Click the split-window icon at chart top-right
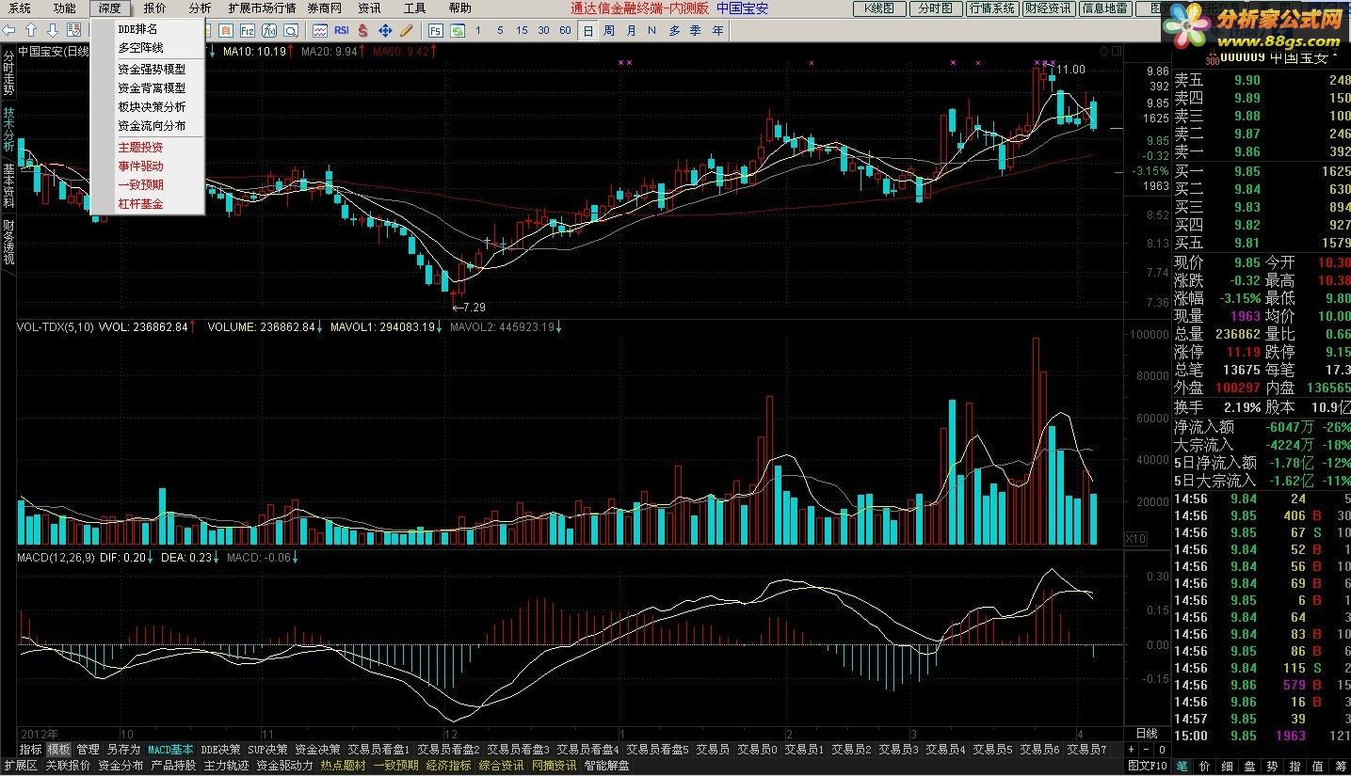 tap(1117, 51)
